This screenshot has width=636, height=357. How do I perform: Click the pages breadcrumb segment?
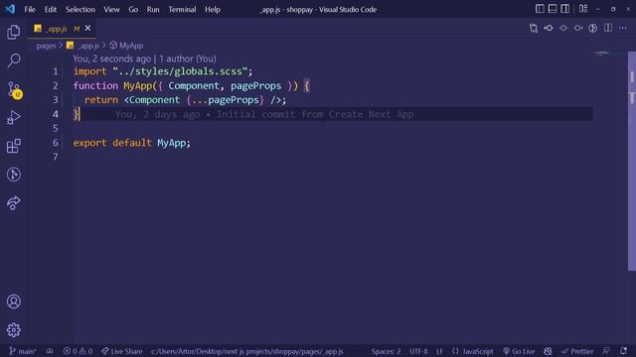(x=46, y=46)
